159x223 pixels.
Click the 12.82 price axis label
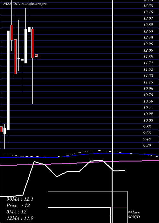(148, 25)
